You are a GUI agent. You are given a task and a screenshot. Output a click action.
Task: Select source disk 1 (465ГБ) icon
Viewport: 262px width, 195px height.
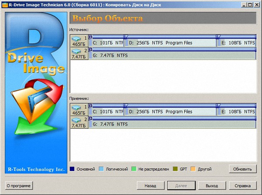(79, 41)
